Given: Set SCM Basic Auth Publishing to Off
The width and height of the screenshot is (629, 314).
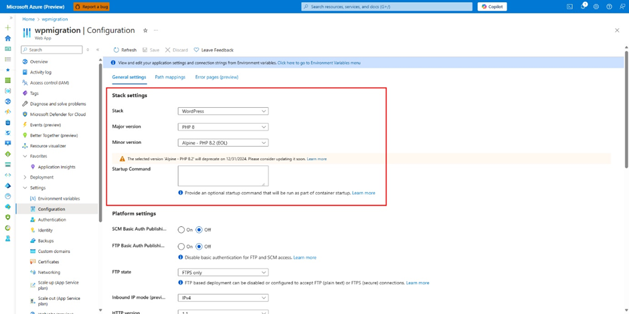Looking at the screenshot, I should pyautogui.click(x=199, y=230).
